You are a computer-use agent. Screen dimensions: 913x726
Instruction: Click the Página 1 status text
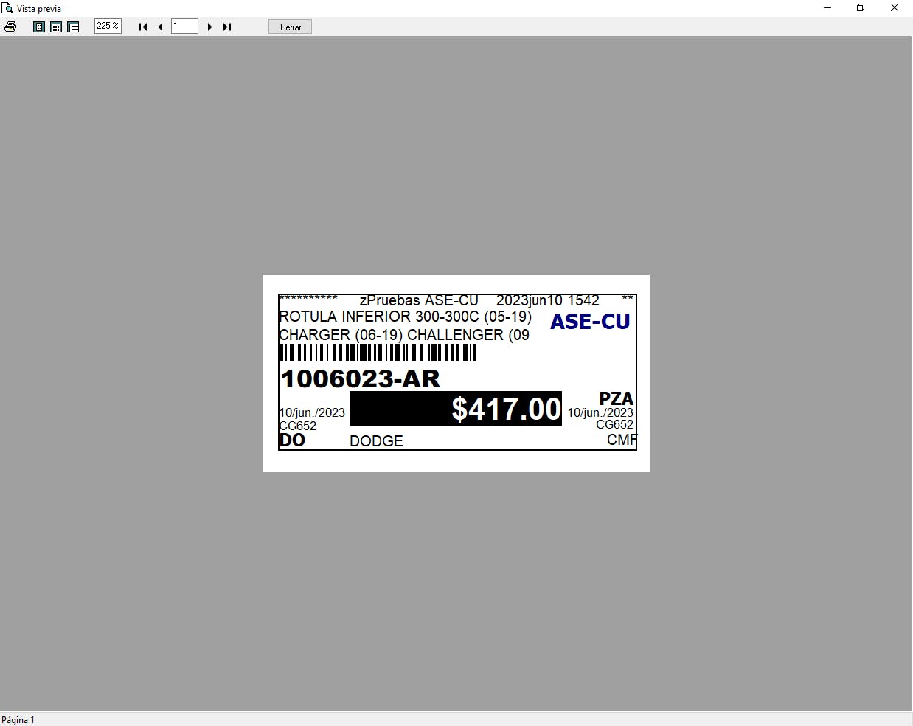[x=18, y=719]
